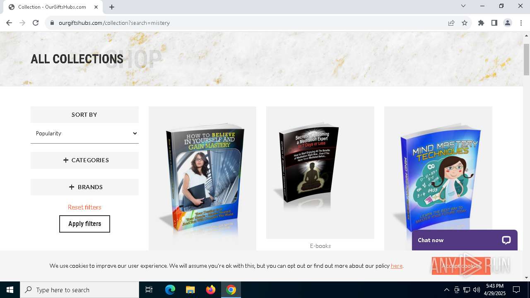Open the tab search chevron
The height and width of the screenshot is (298, 530).
[463, 6]
